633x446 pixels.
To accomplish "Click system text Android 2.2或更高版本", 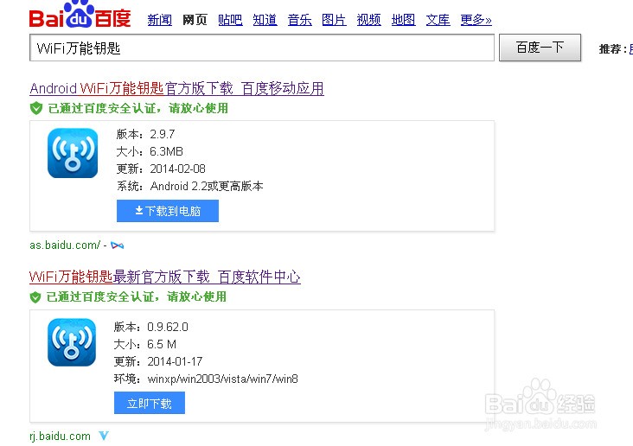I will [x=207, y=186].
